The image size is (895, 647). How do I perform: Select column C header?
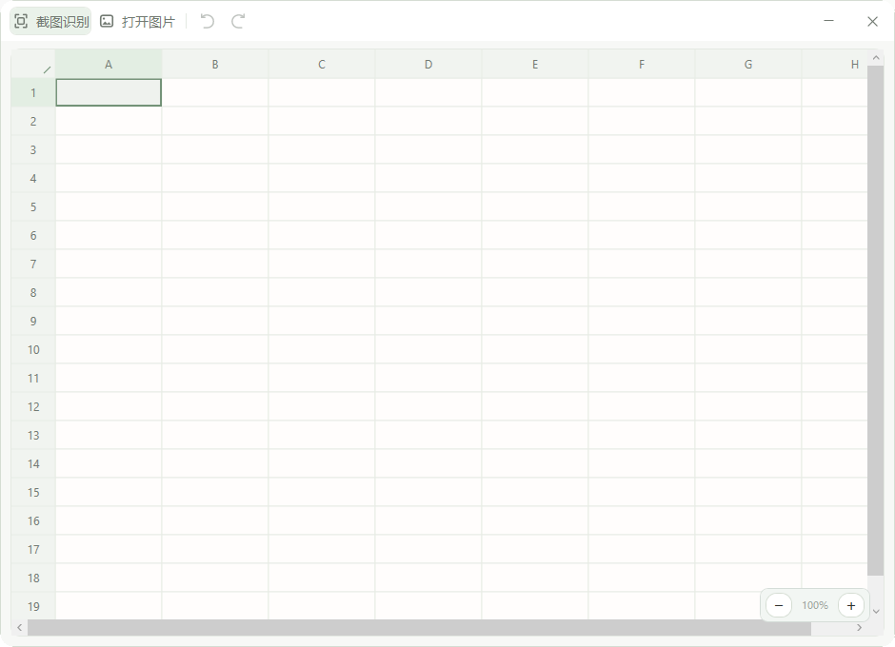pos(322,64)
